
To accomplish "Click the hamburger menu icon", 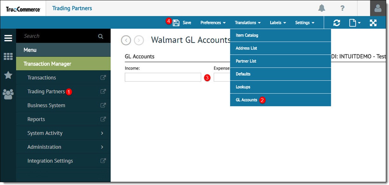I will pos(8,38).
